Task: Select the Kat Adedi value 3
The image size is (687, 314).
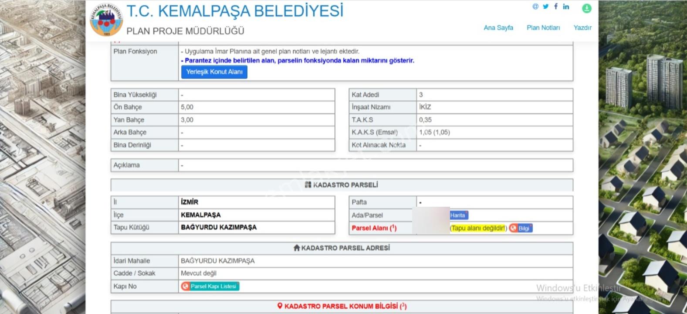Action: (x=421, y=95)
